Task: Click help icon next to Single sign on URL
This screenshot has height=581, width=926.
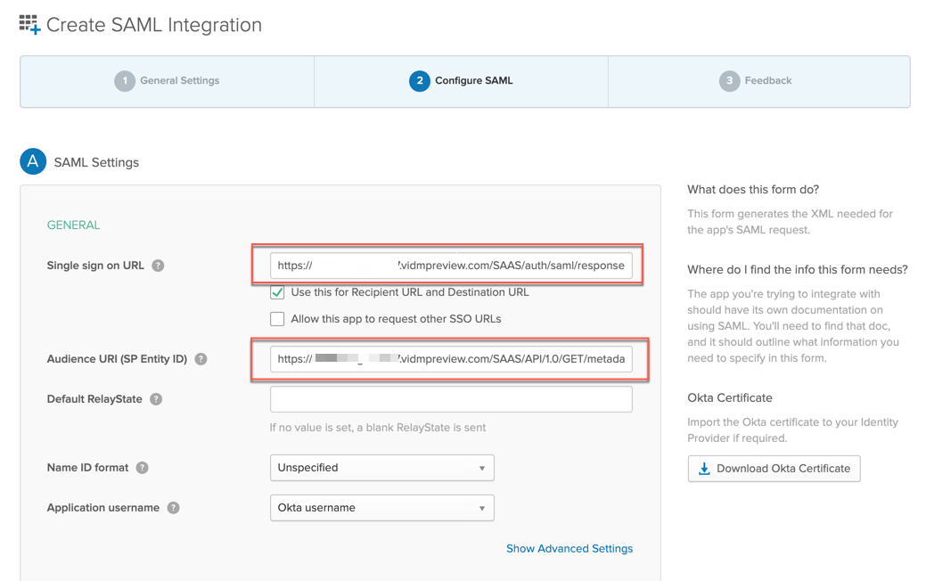Action: tap(158, 266)
